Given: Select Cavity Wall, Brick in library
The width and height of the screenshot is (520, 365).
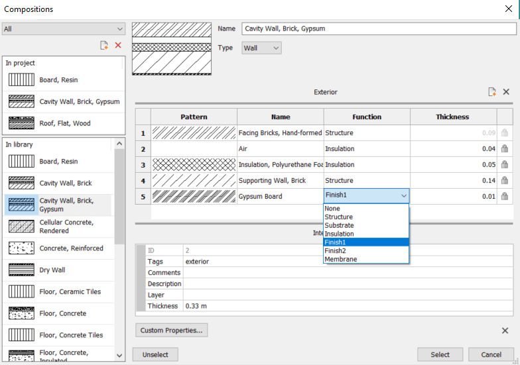Looking at the screenshot, I should tap(58, 183).
